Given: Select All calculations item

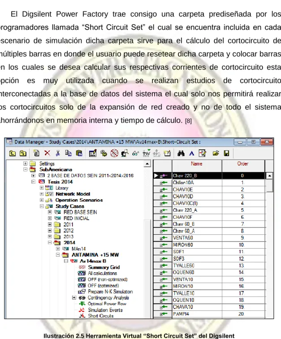Looking at the screenshot, I should pos(102,273).
